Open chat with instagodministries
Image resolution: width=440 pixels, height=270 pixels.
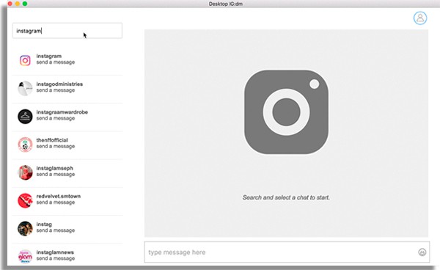[59, 84]
